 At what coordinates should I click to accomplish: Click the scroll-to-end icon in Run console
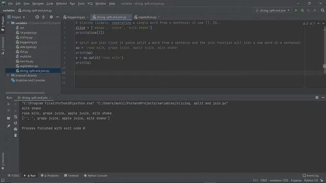coord(16,123)
